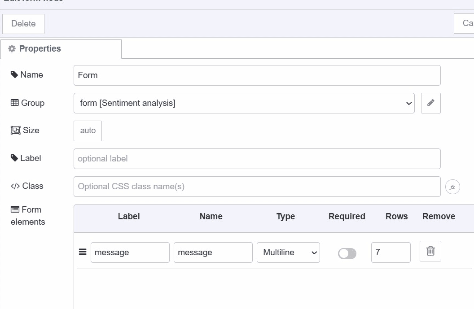Click inside the Rows field showing 7

tap(390, 252)
